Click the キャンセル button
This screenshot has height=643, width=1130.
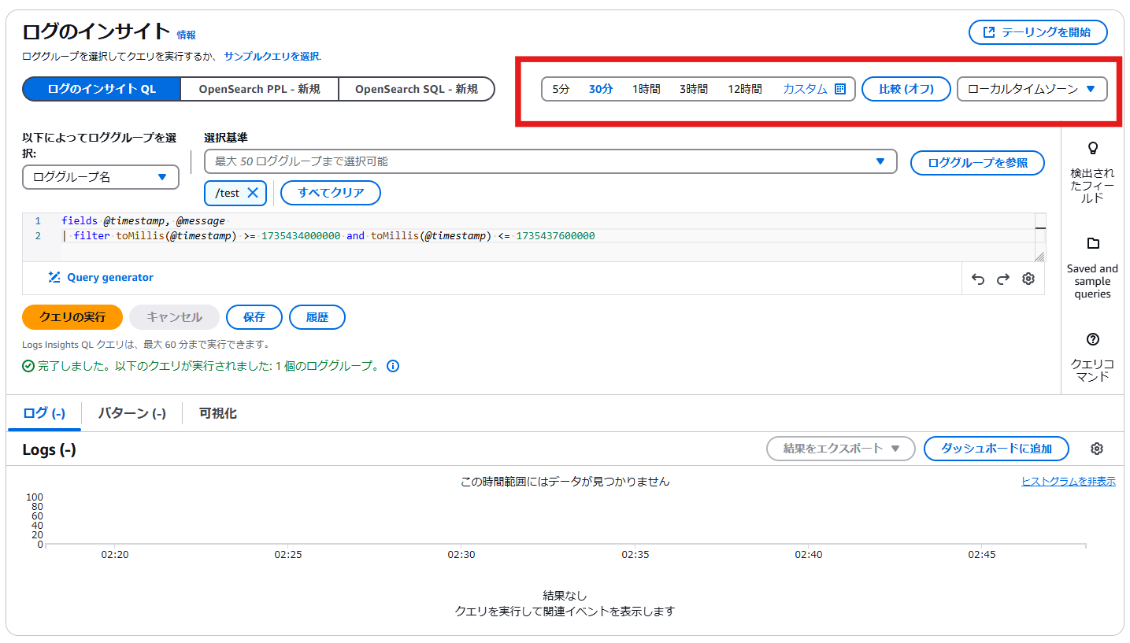click(x=174, y=317)
